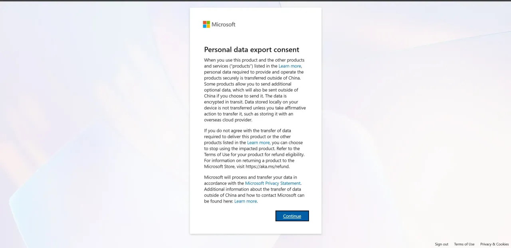The height and width of the screenshot is (248, 511).
Task: Click the words 'overseas cloud provider'
Action: click(228, 120)
